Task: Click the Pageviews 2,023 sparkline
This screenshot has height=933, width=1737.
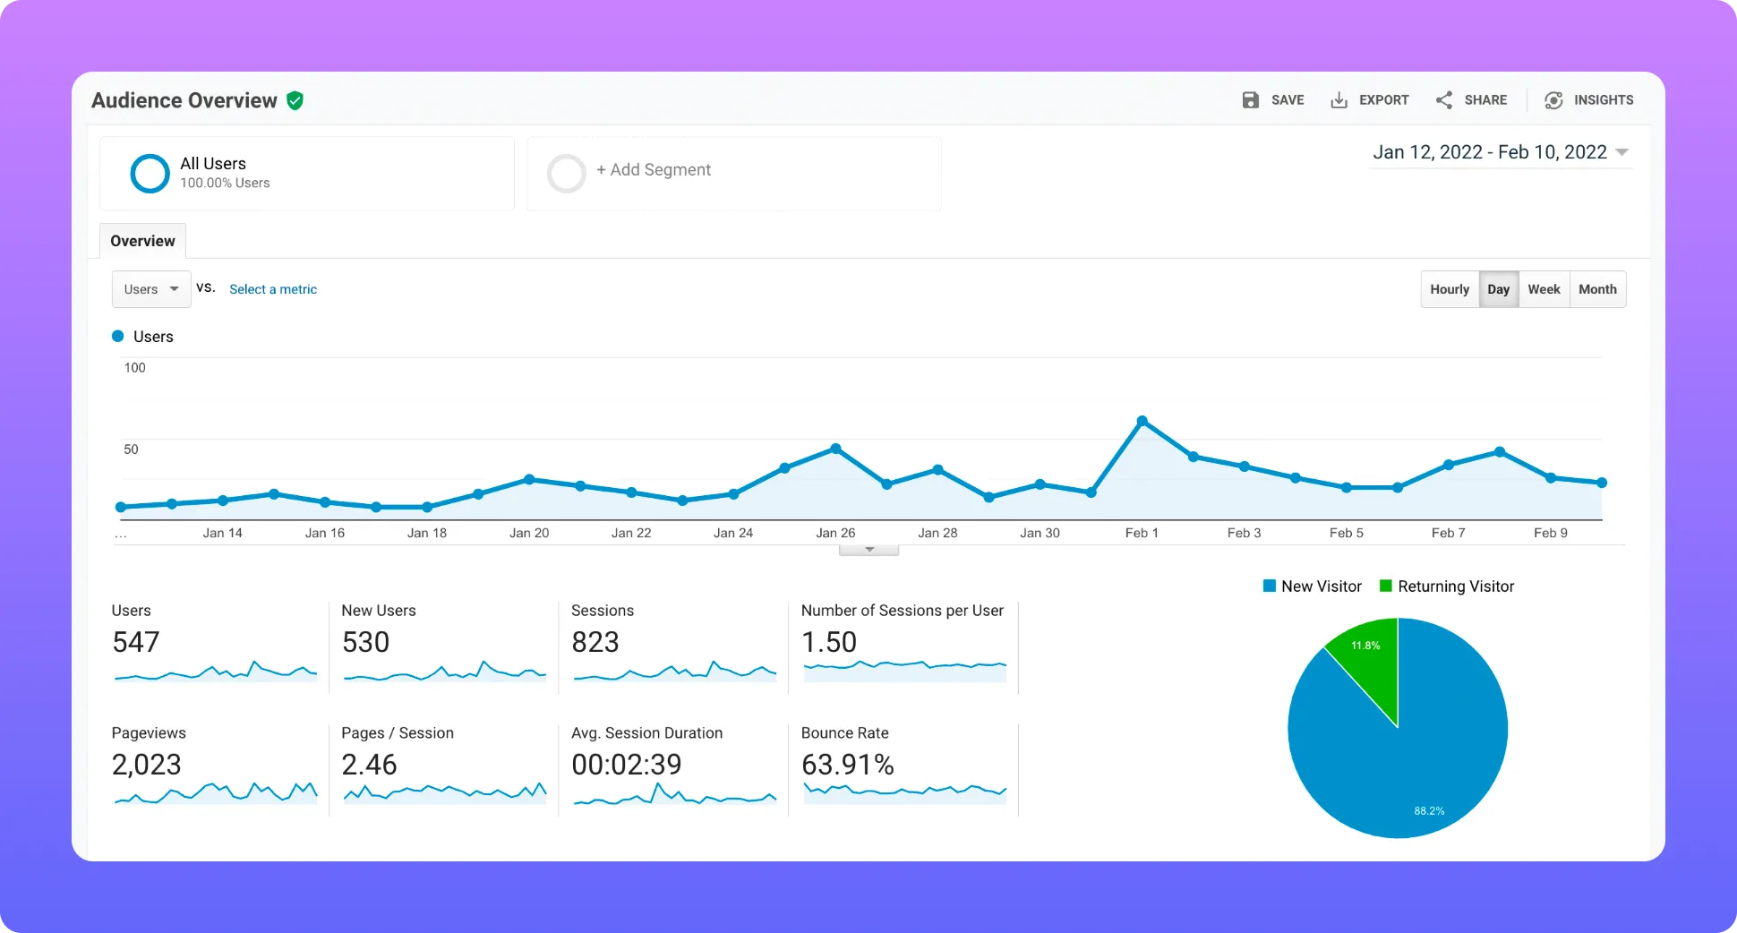Action: click(x=216, y=792)
